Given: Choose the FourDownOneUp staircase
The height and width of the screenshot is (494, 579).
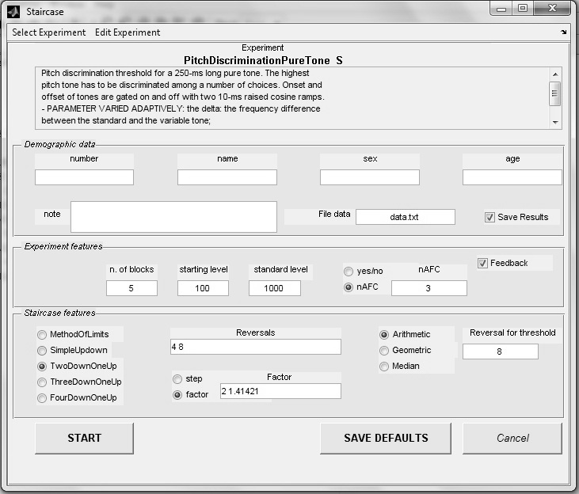Looking at the screenshot, I should click(x=42, y=398).
